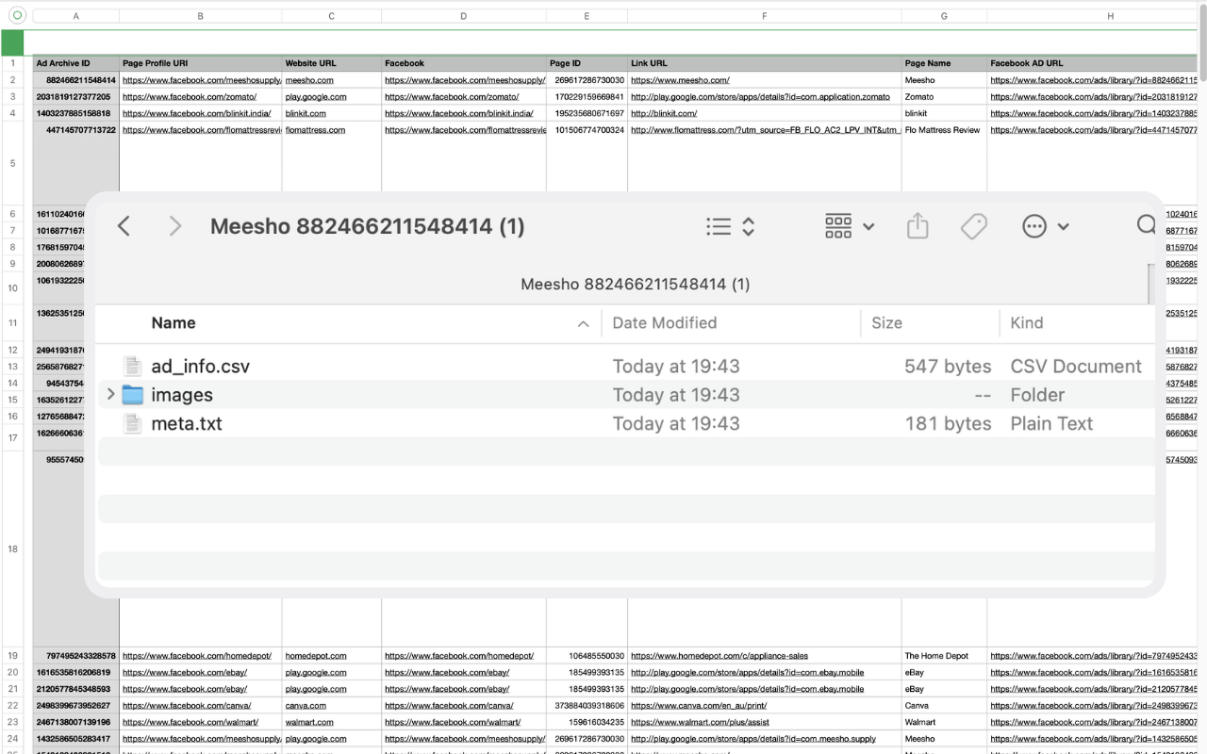Toggle view style up-down chevrons

748,226
